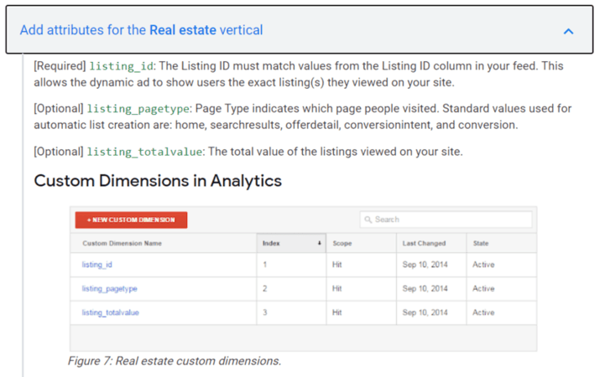Click the 'Add attributes for the Real estate vertical' title
The height and width of the screenshot is (377, 610).
[141, 30]
